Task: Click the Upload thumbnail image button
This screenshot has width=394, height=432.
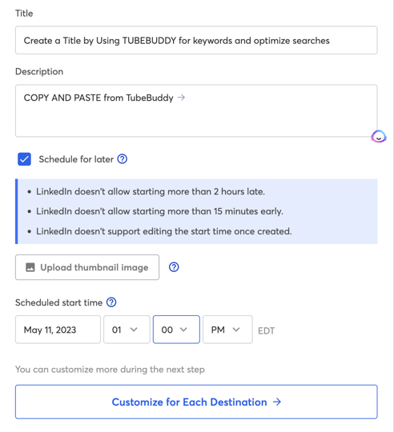Action: pyautogui.click(x=87, y=267)
